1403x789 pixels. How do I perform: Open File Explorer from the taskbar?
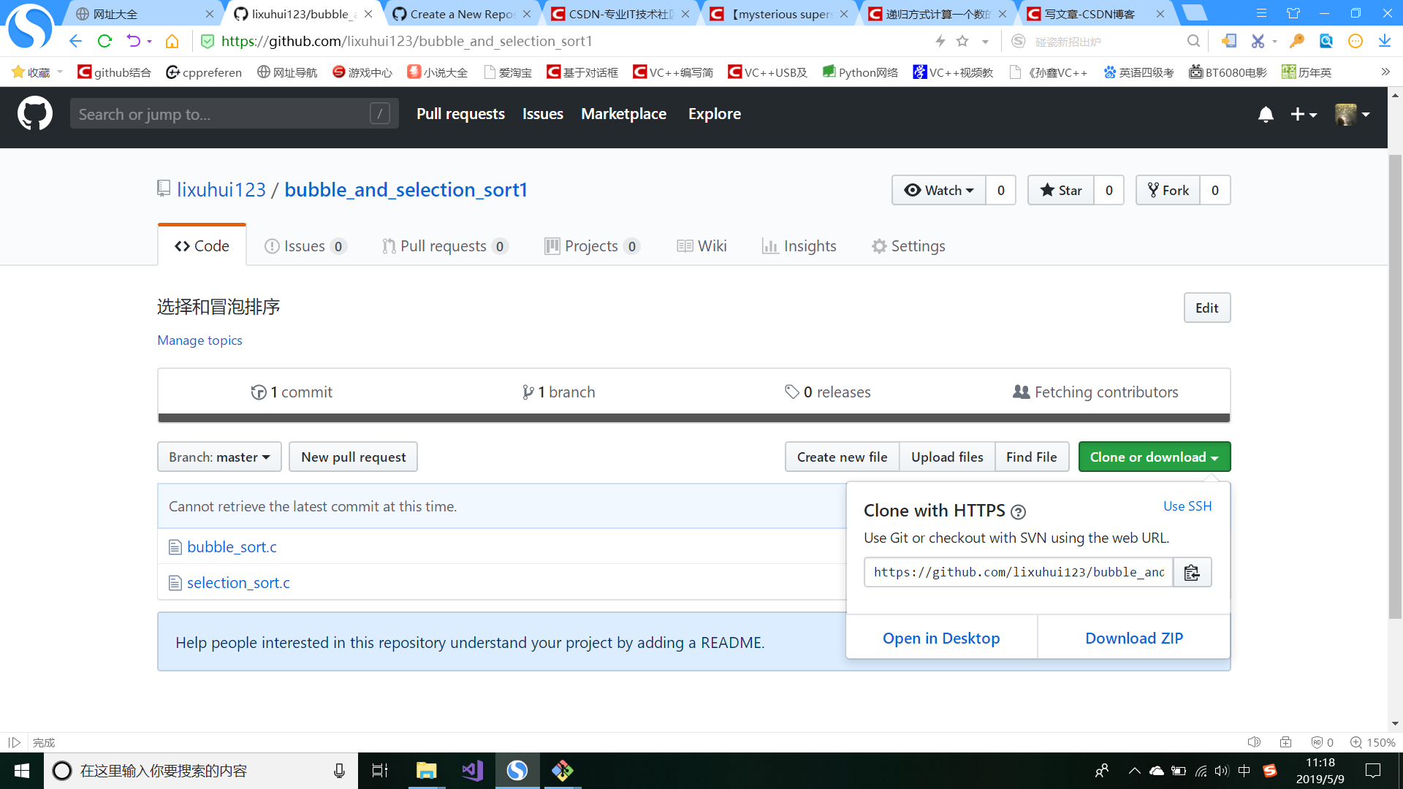click(426, 770)
